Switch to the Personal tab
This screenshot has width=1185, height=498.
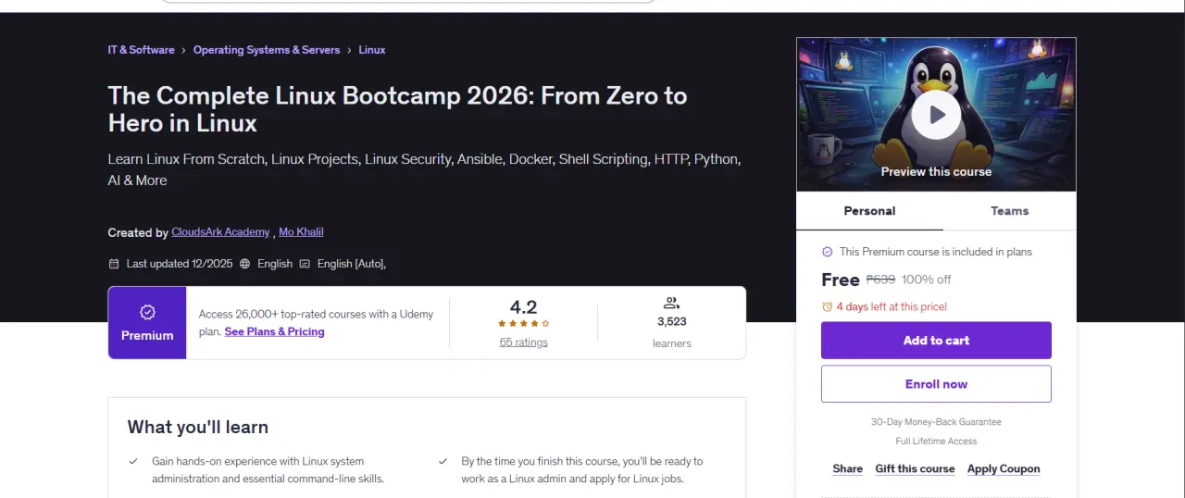pos(869,211)
